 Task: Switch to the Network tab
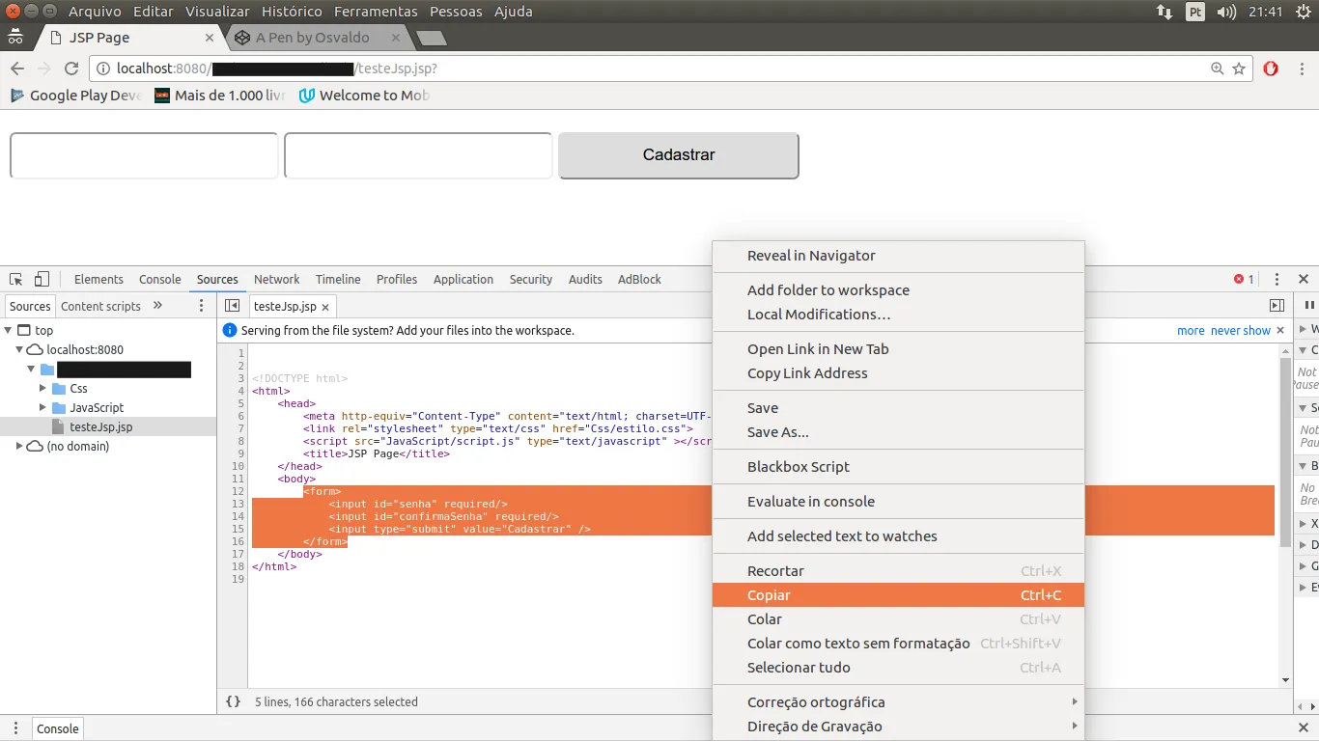point(276,279)
